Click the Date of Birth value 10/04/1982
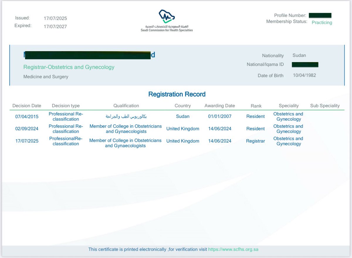This screenshot has height=258, width=352. pos(304,75)
